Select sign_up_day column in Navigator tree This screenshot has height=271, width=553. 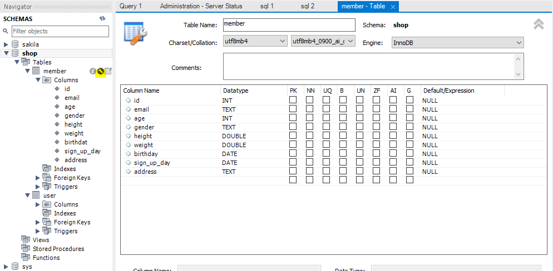pyautogui.click(x=82, y=151)
